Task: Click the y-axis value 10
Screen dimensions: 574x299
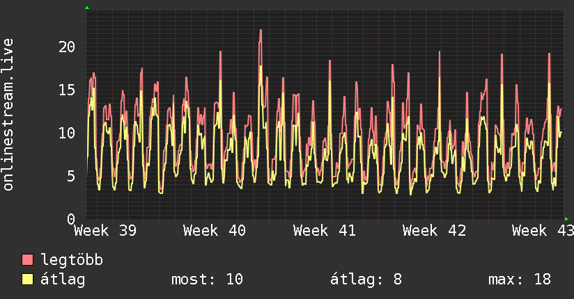Action: point(67,133)
